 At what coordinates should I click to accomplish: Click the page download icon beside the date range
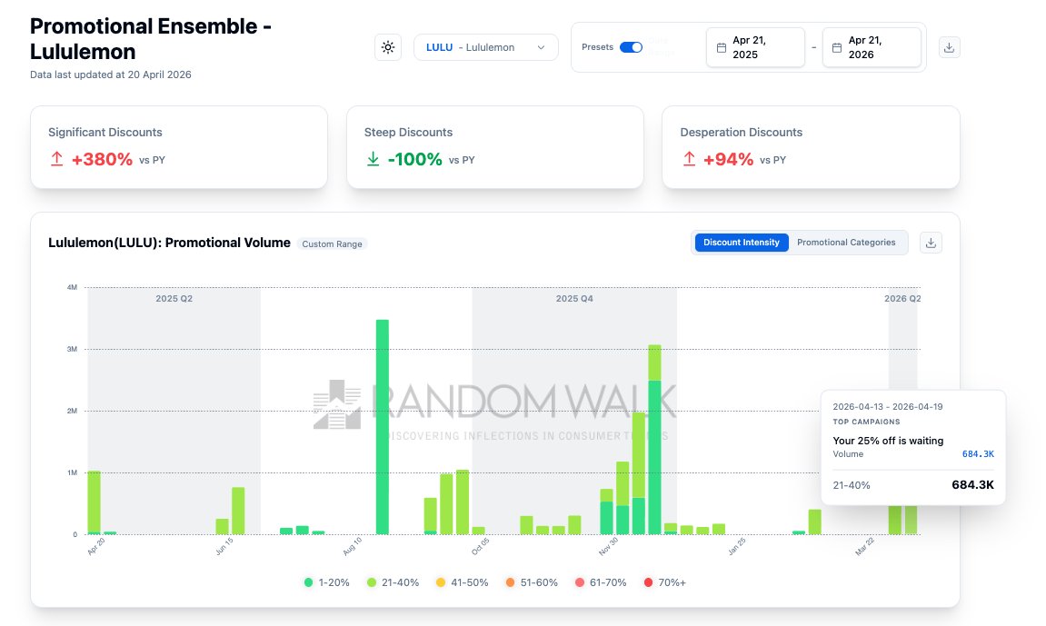pyautogui.click(x=950, y=47)
